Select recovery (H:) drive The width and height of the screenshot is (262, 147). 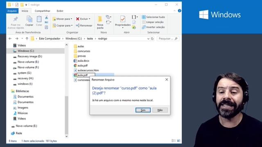pos(25,78)
